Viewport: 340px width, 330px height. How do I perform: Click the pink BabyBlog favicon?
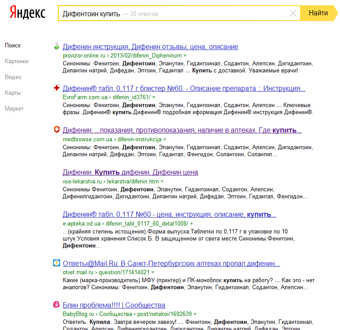(57, 305)
